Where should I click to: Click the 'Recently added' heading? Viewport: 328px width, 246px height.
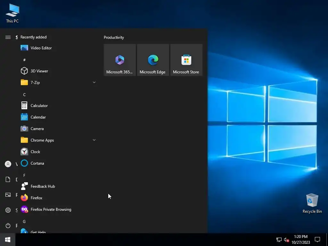point(33,37)
